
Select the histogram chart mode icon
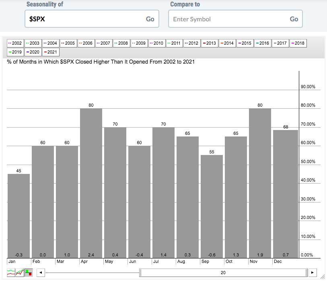point(29,273)
